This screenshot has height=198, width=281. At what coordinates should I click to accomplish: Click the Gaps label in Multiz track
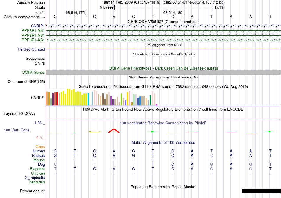40,147
